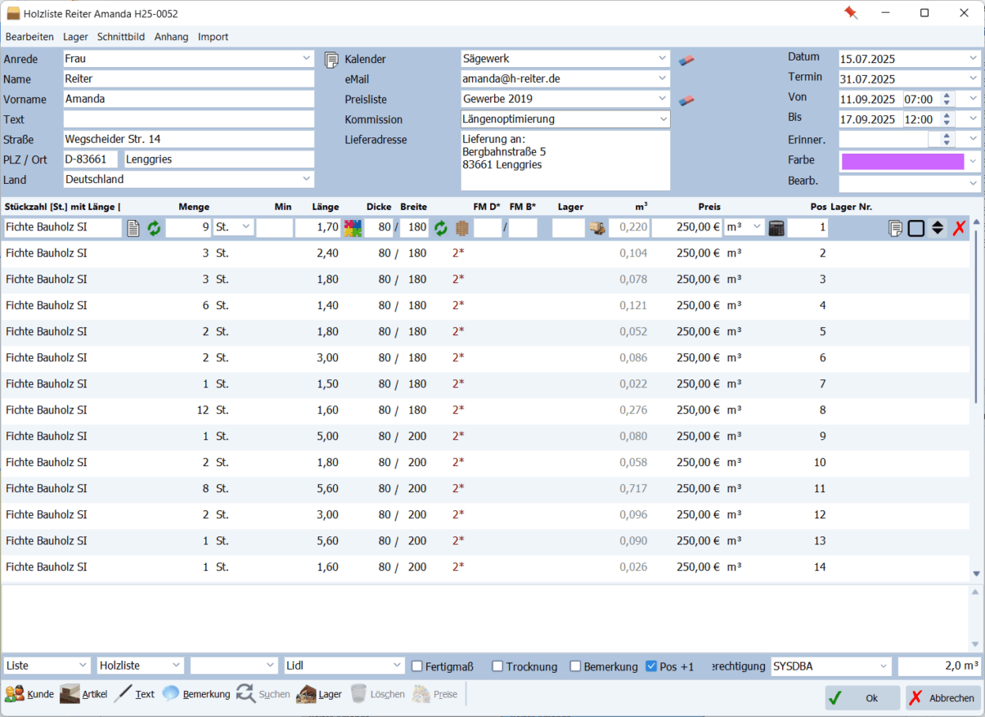Click the 0,276 volume value in row 8
Screen dimensions: 985x717
633,410
